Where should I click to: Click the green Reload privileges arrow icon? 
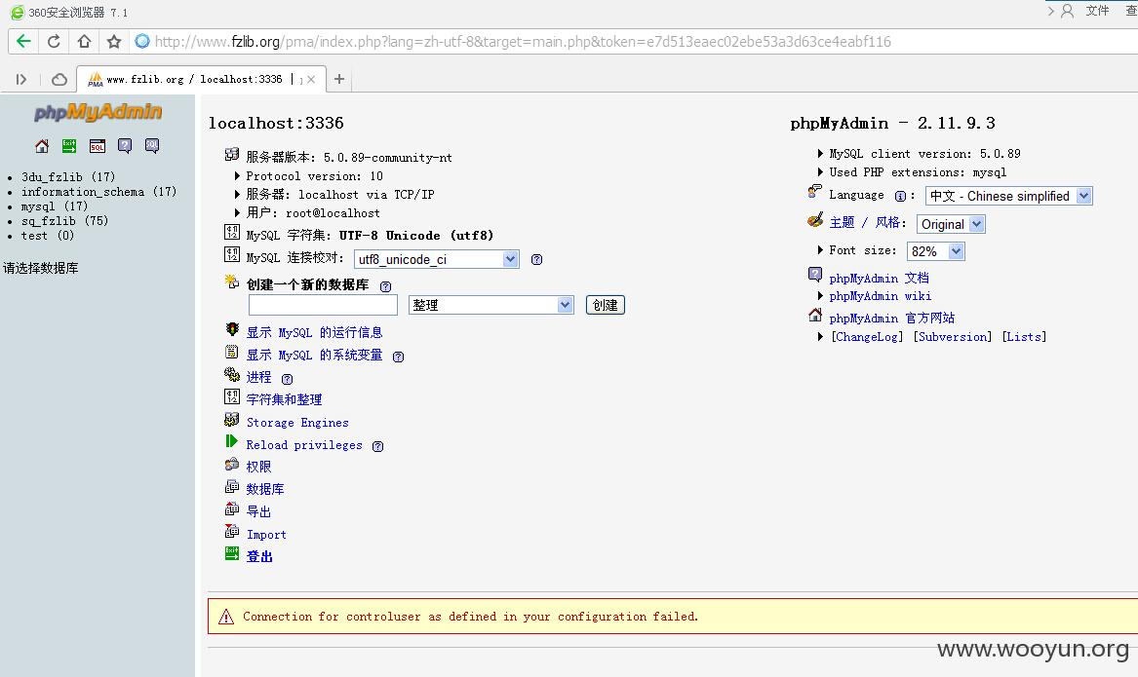coord(231,441)
